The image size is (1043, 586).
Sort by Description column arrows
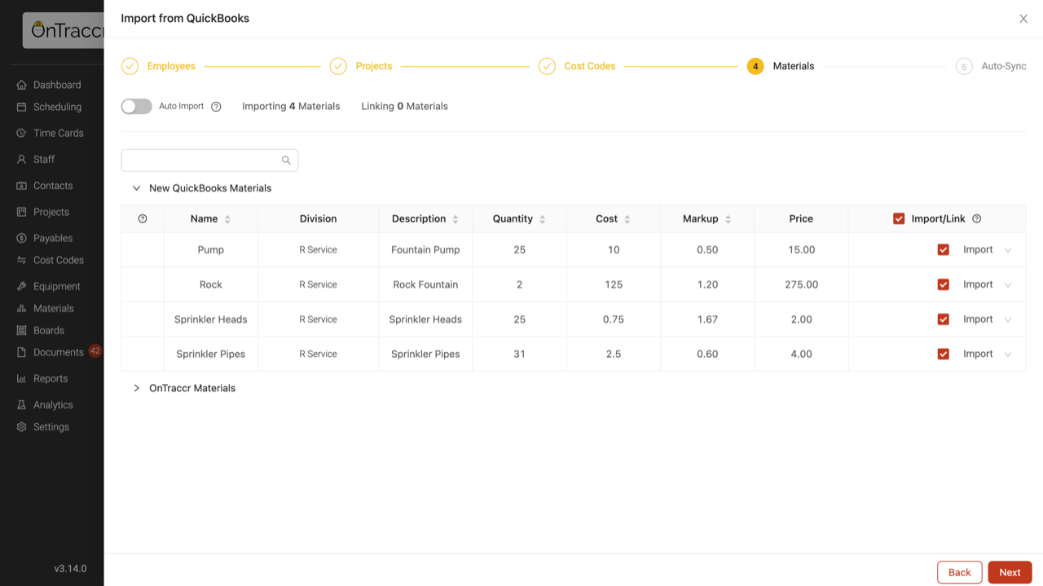(x=455, y=219)
